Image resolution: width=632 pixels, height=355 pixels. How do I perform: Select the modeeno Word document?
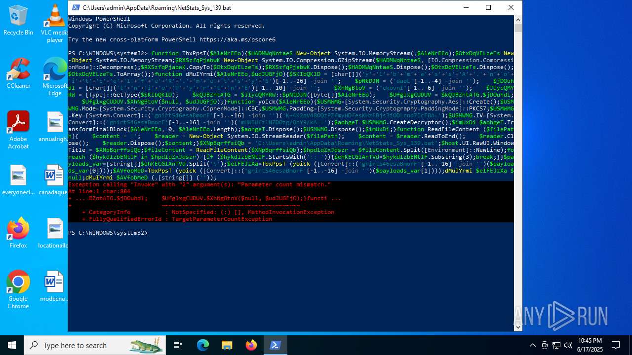tap(55, 286)
